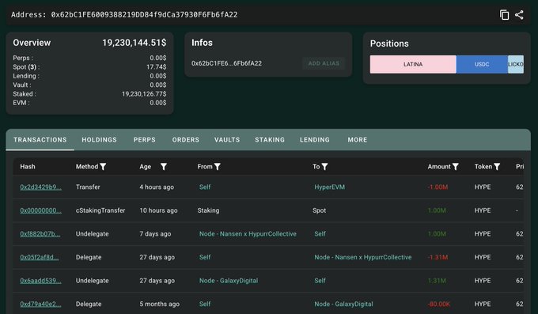538x314 pixels.
Task: Click the Spot (3) label
Action: [26, 67]
